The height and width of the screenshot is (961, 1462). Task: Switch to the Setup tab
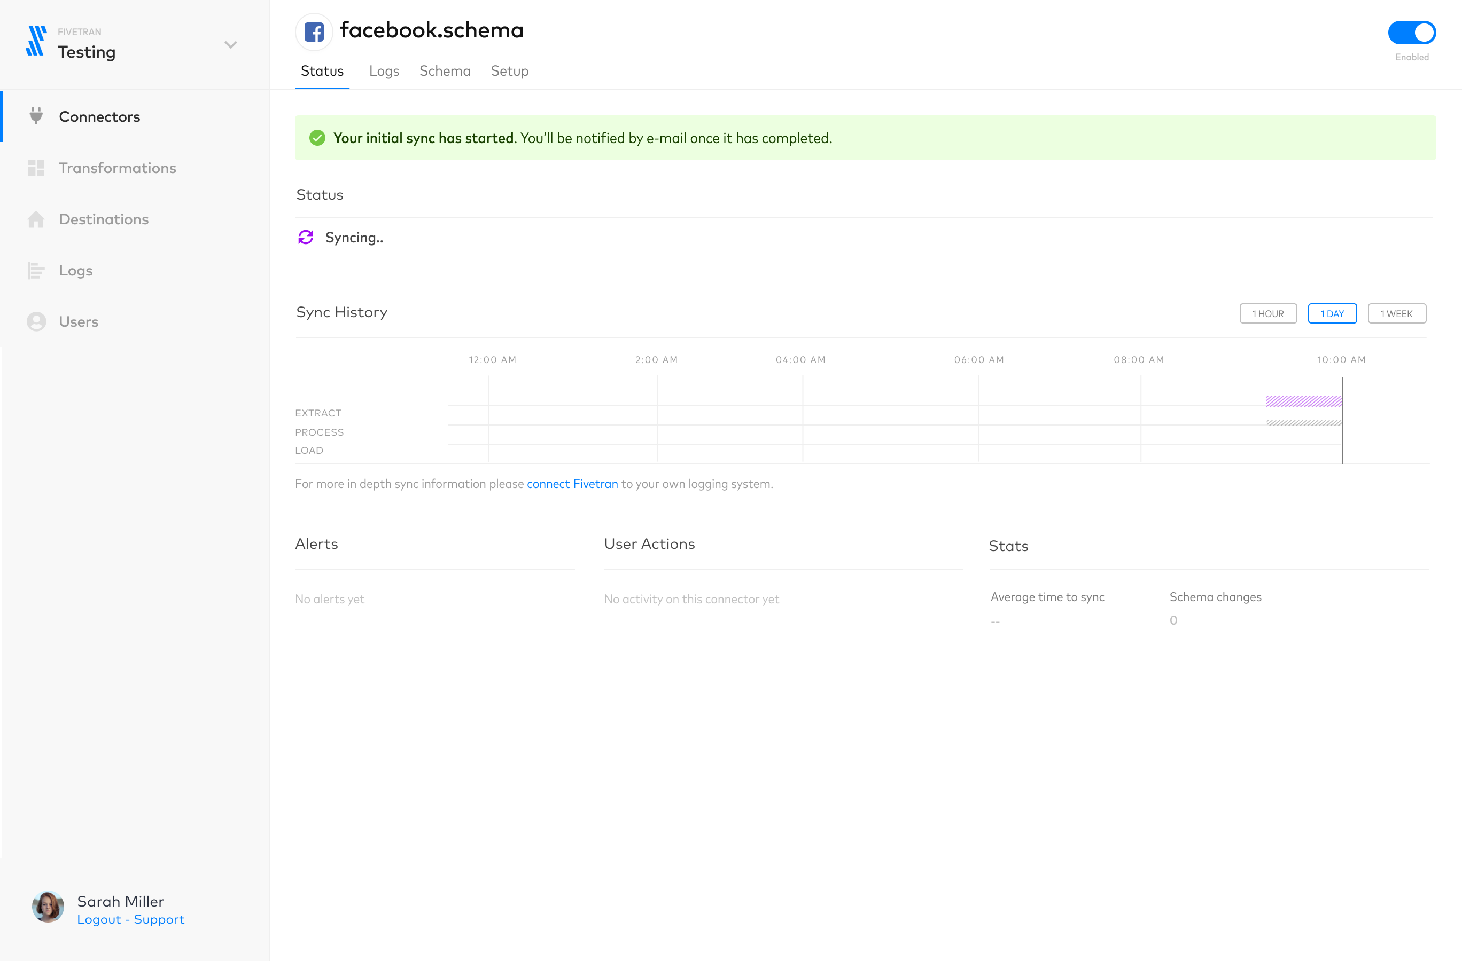tap(509, 71)
